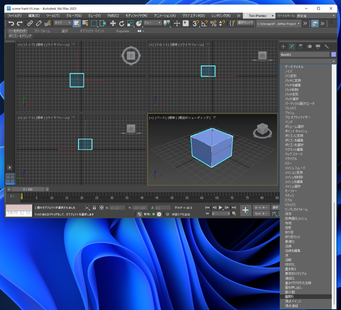The image size is (341, 310).
Task: Click the Unlink selection icon
Action: (x=39, y=23)
